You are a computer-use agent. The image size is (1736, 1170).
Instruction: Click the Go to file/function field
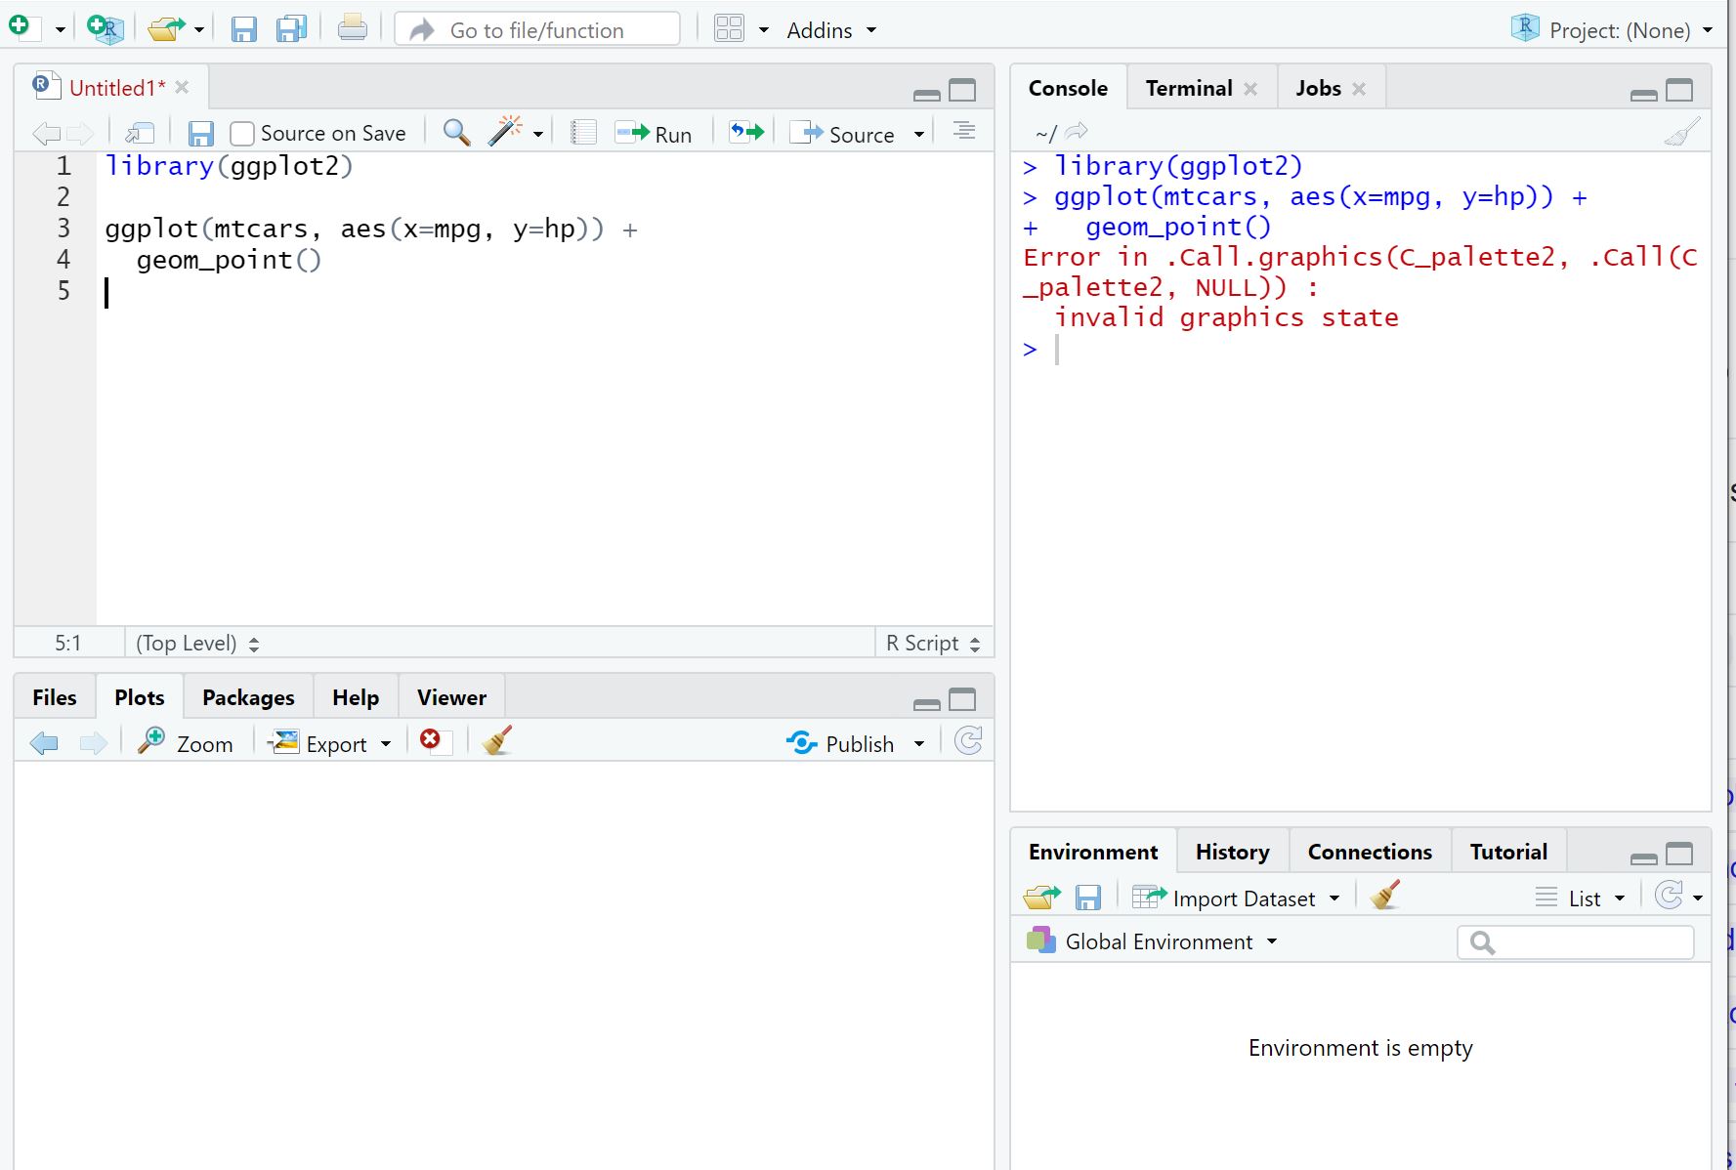tap(537, 30)
